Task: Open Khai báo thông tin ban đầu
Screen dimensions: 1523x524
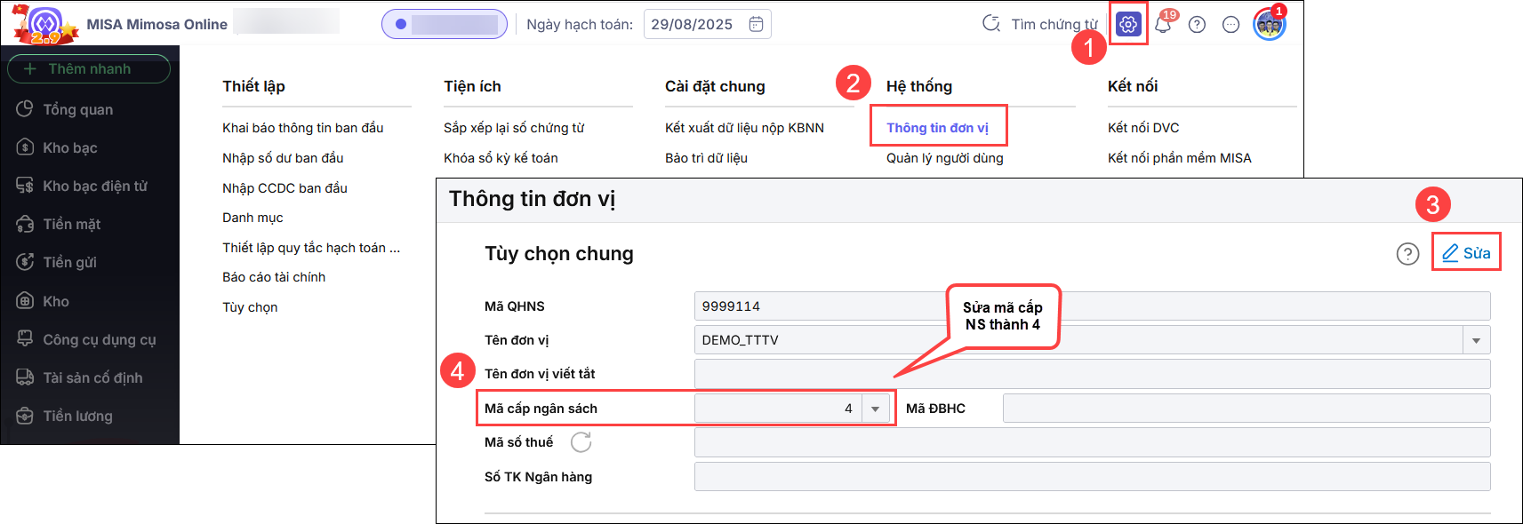Action: tap(302, 128)
